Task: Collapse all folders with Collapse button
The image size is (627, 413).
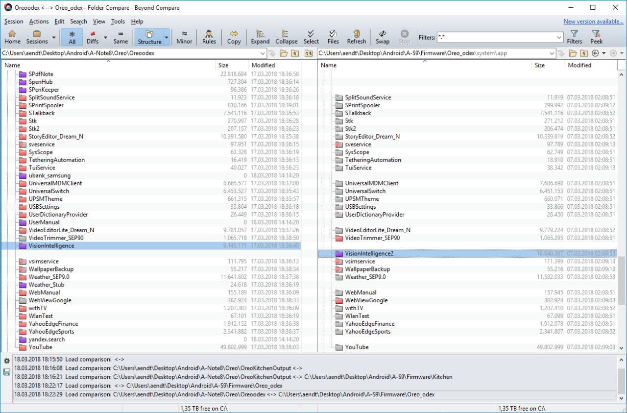Action: tap(287, 37)
